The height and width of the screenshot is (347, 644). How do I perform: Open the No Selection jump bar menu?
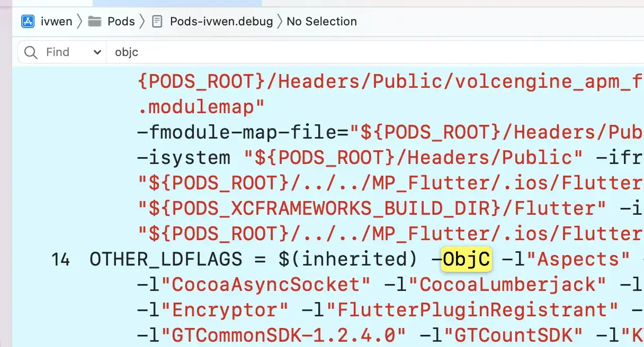[321, 22]
